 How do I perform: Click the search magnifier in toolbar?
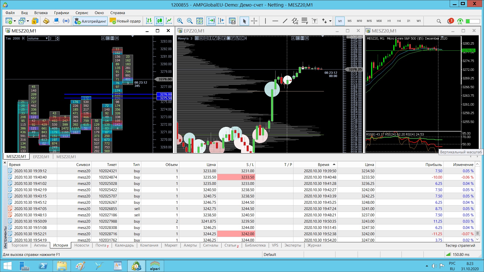tap(439, 21)
